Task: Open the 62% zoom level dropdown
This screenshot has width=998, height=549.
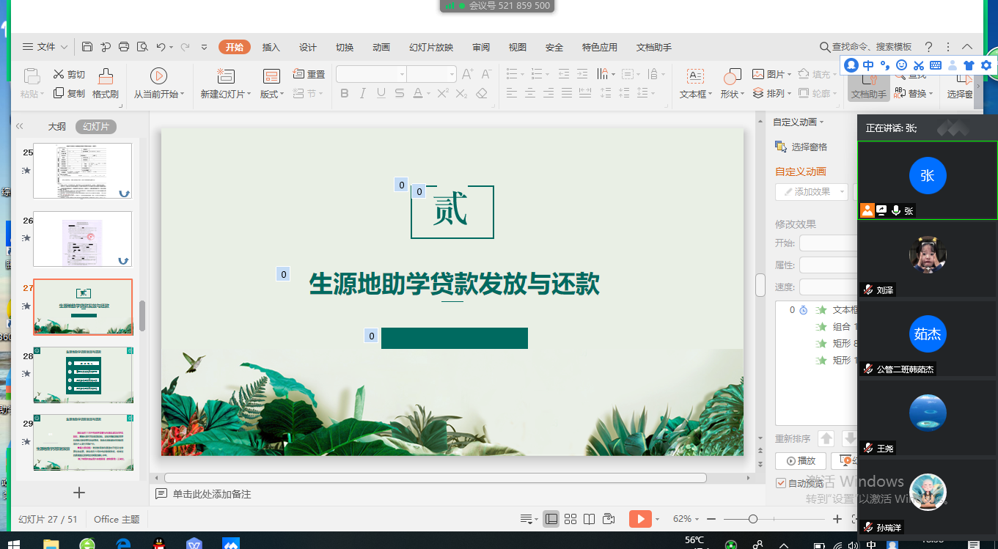Action: (686, 519)
